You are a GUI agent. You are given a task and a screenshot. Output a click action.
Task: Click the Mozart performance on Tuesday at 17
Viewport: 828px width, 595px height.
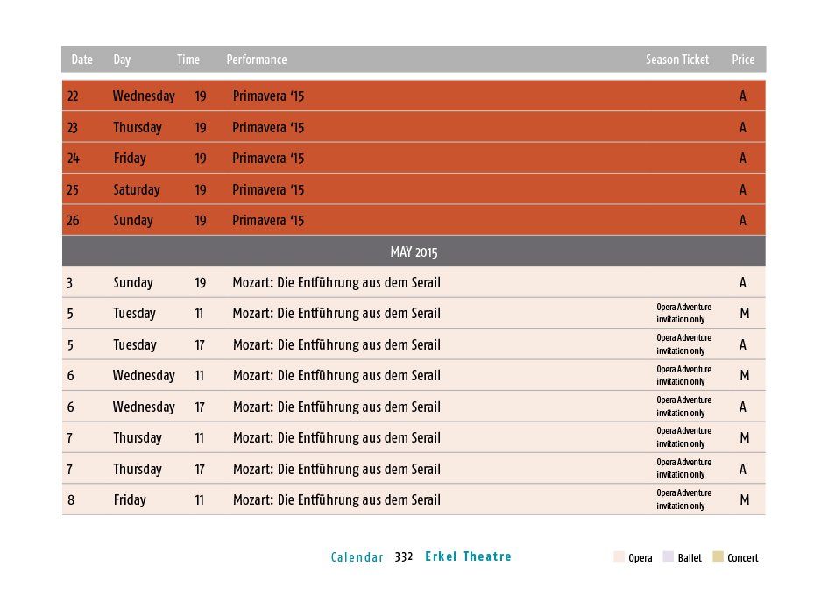click(337, 344)
